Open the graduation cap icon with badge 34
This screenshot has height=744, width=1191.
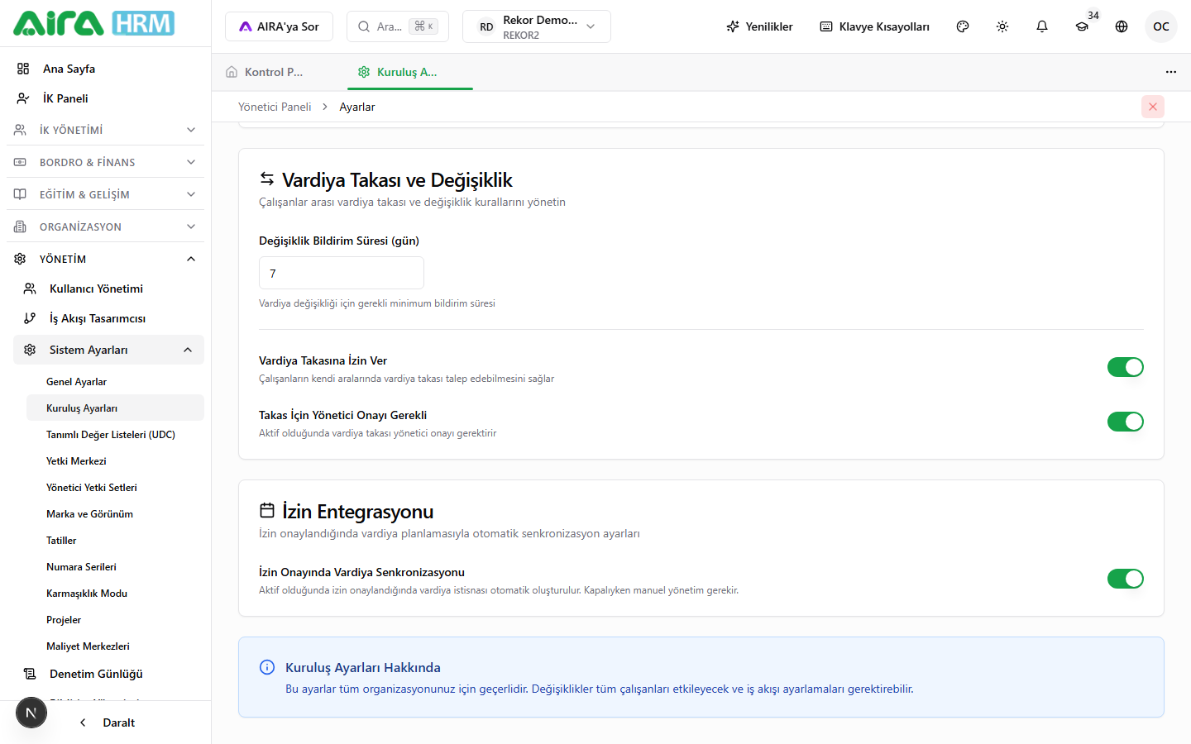[1082, 26]
